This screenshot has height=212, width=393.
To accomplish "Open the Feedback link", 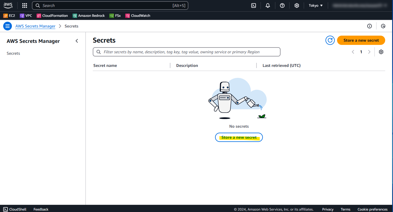I will [x=41, y=209].
